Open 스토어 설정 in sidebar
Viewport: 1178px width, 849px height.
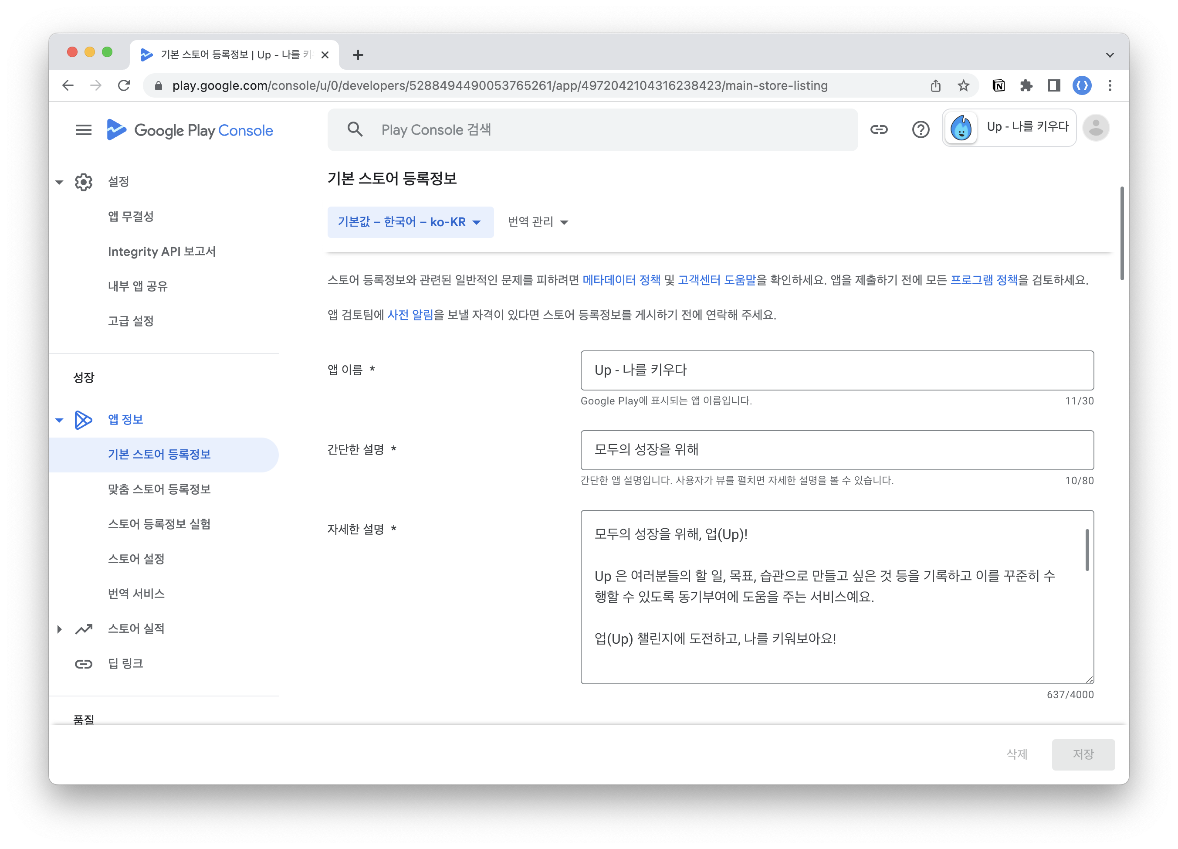tap(136, 559)
